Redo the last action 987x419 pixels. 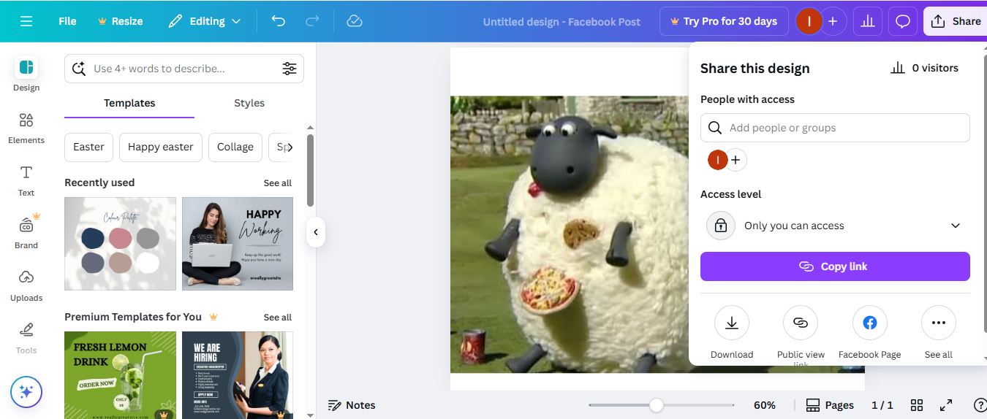pyautogui.click(x=312, y=21)
